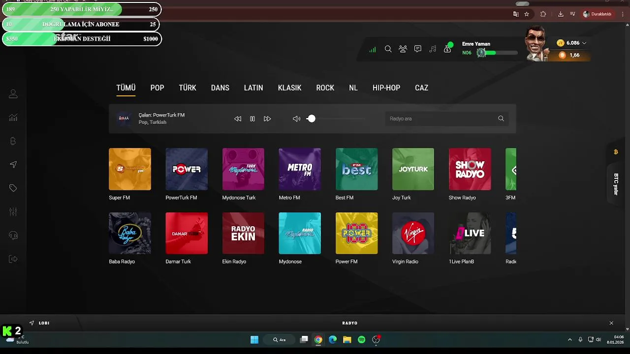Select the CAZ category tab
This screenshot has width=630, height=354.
pos(422,88)
